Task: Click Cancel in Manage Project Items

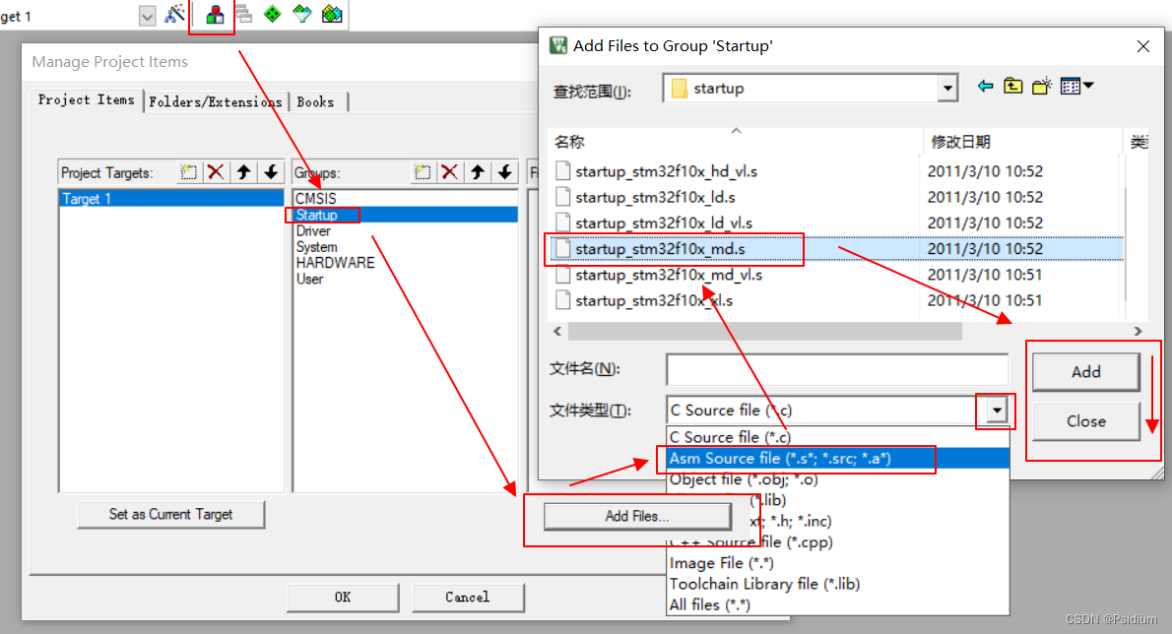Action: coord(468,598)
